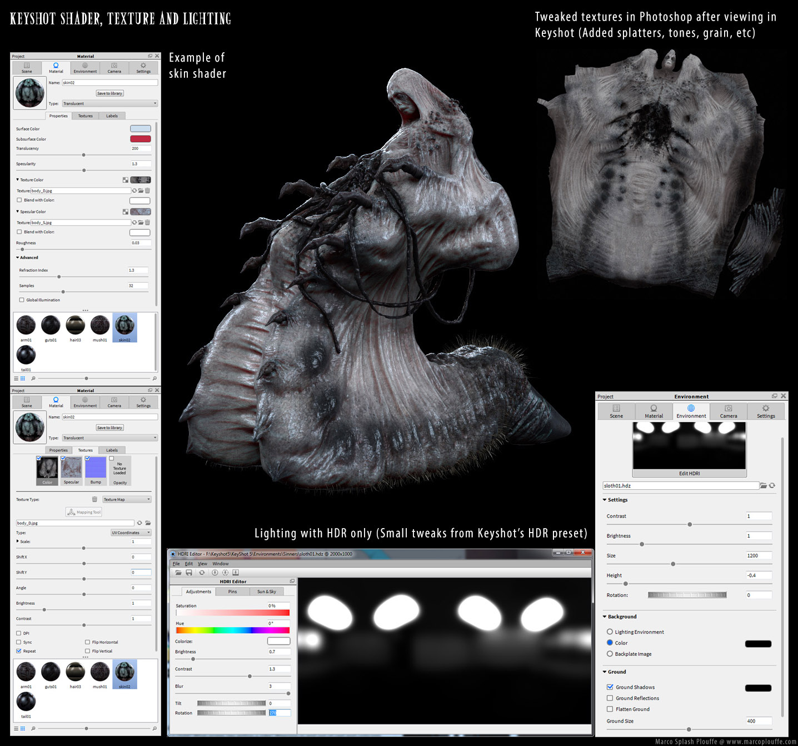The image size is (798, 746).
Task: Click trash icon beside Texture Type
Action: 94,499
